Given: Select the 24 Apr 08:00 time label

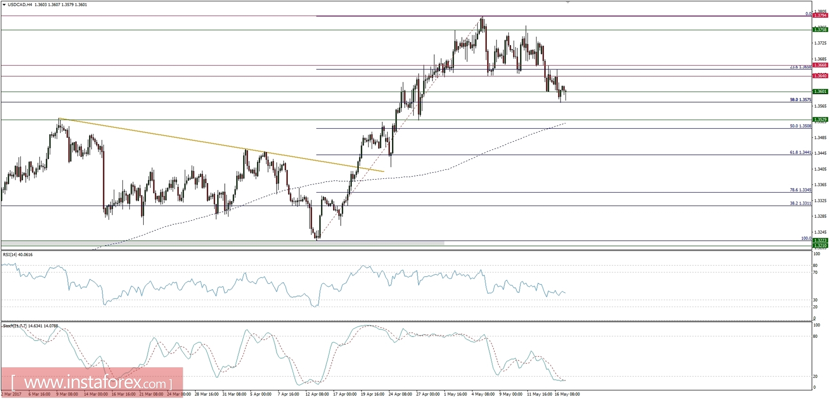Looking at the screenshot, I should pos(400,394).
